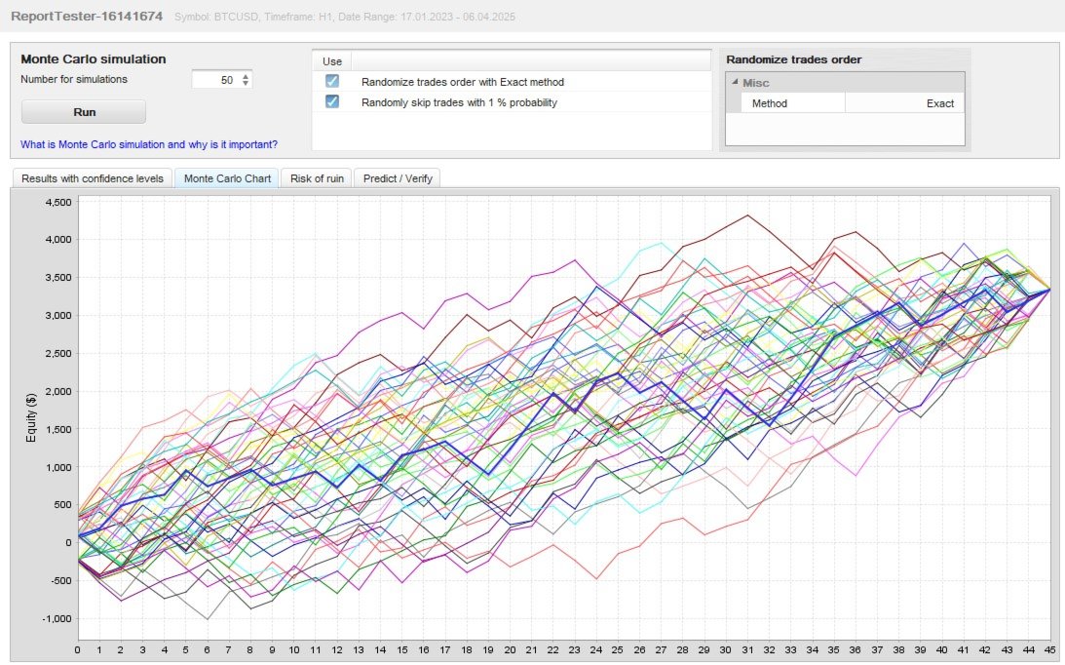Click the Randomize trades order text row

pos(463,82)
